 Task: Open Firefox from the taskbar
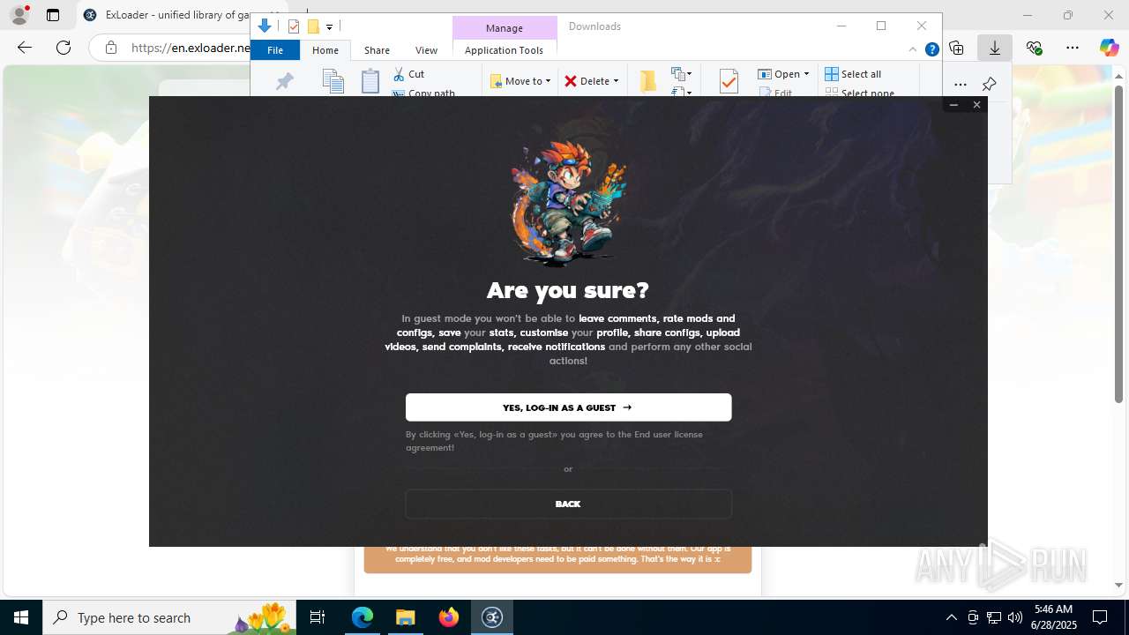tap(449, 617)
